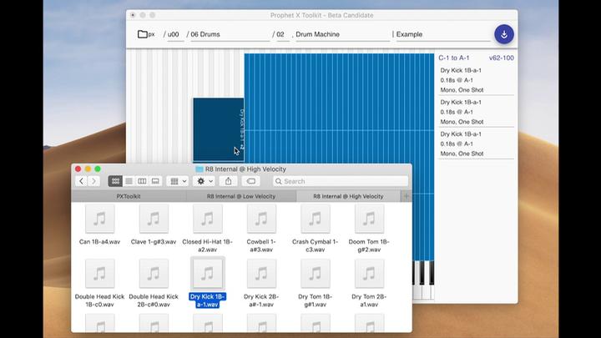Select the Can 1B-a4.wav file icon
The height and width of the screenshot is (338, 601).
tap(99, 219)
